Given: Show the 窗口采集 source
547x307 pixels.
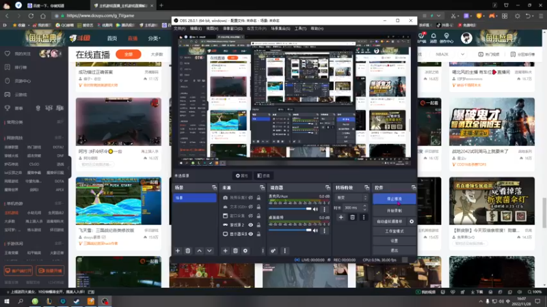Looking at the screenshot, I should [250, 216].
